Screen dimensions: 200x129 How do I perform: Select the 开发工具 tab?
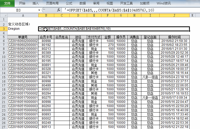[126, 3]
